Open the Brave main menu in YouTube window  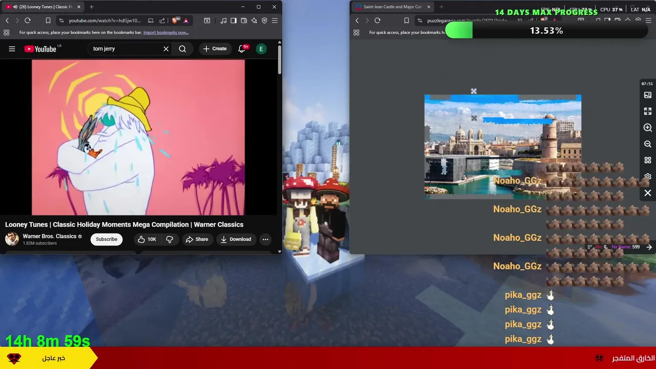[275, 20]
